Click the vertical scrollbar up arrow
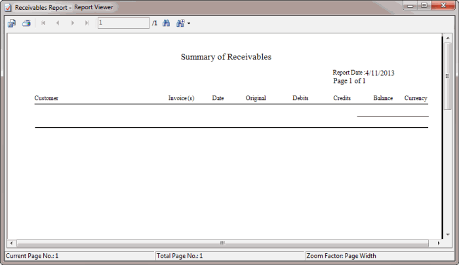This screenshot has height=265, width=459. [447, 39]
